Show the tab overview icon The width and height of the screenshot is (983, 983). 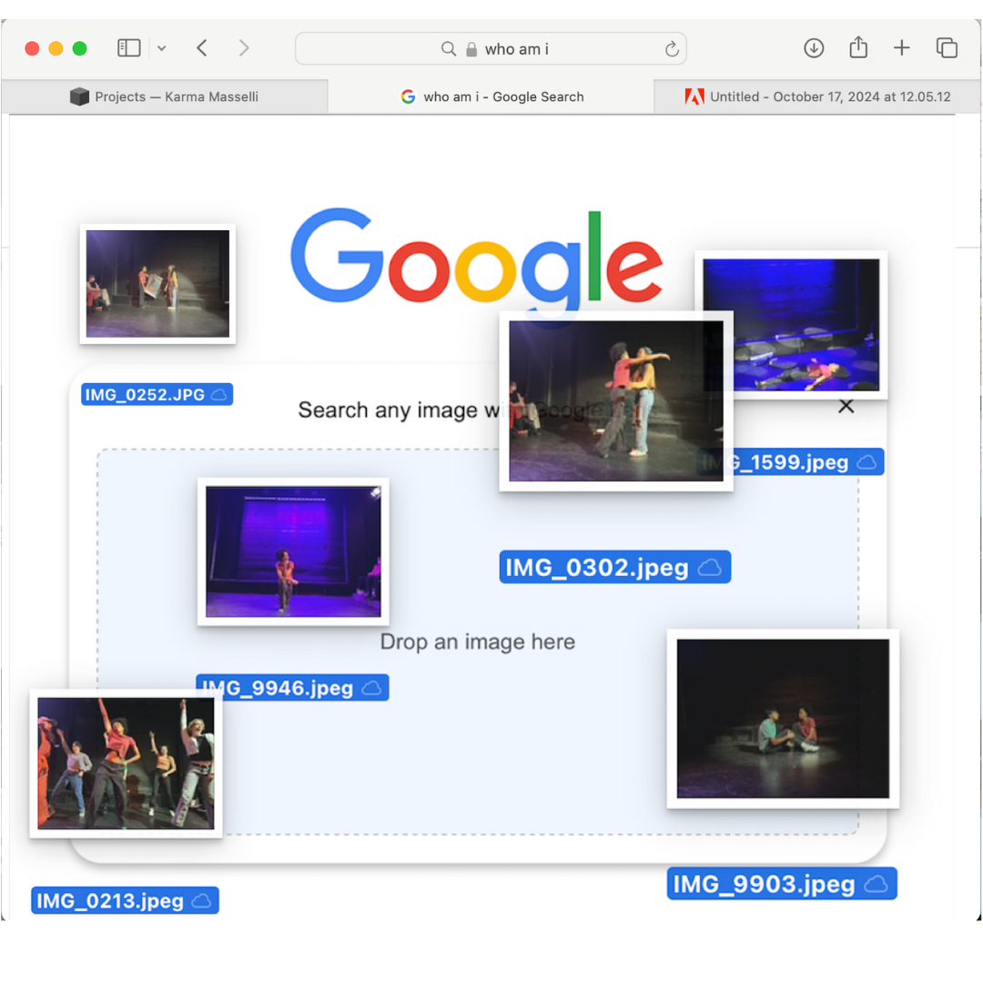947,48
